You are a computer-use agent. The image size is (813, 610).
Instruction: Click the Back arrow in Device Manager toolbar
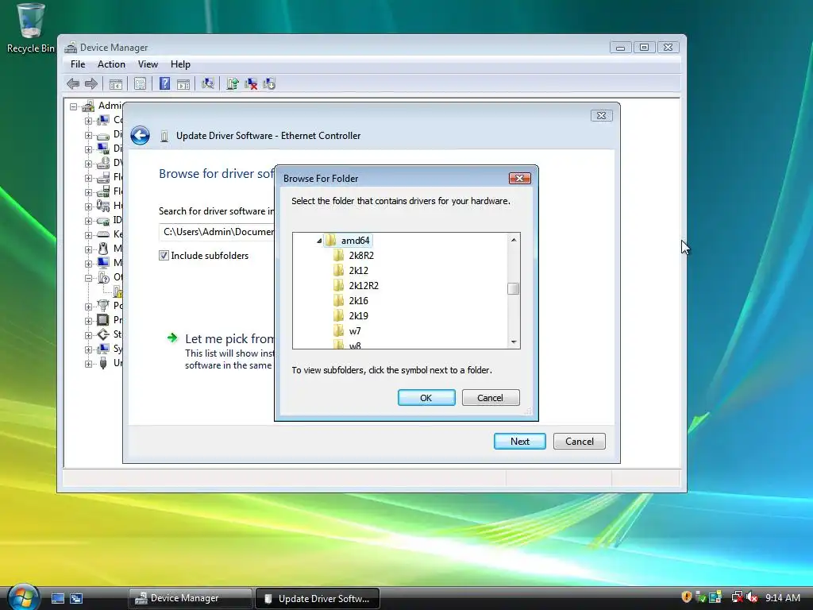coord(73,83)
